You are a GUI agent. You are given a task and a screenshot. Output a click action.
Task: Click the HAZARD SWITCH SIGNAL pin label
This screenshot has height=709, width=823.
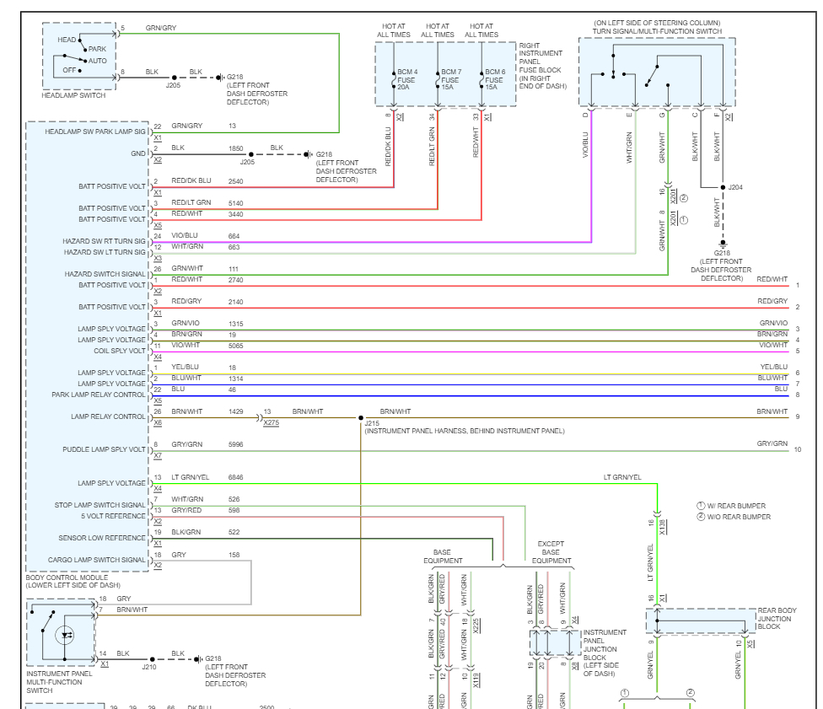105,274
